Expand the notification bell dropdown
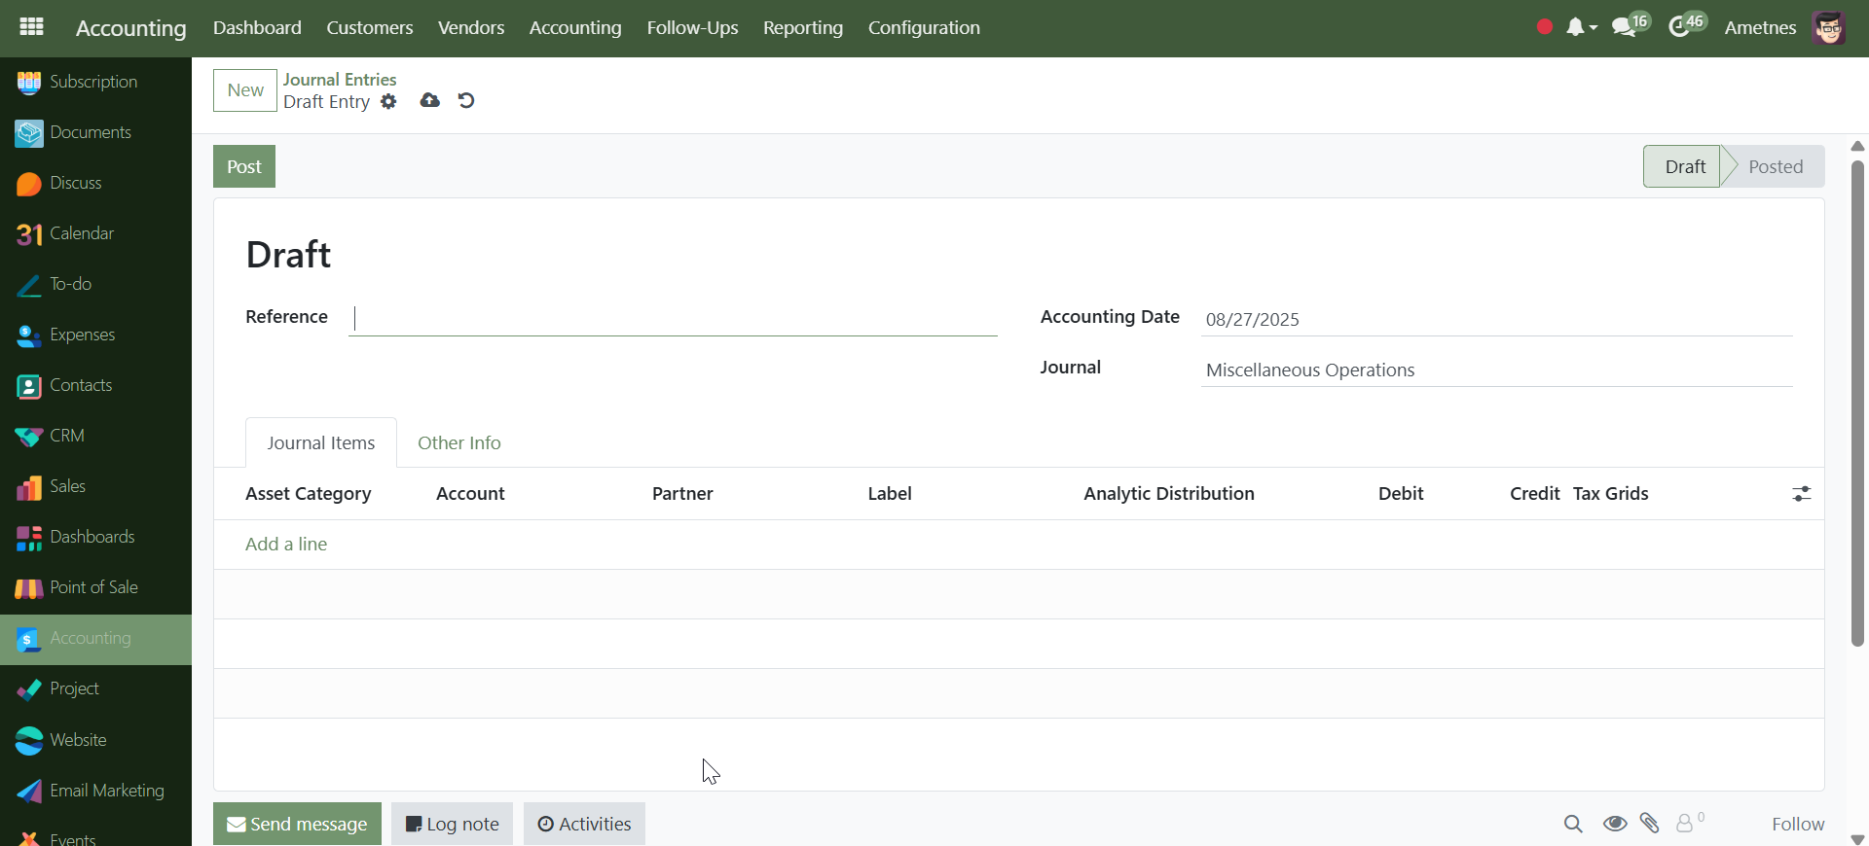The image size is (1869, 846). tap(1580, 27)
